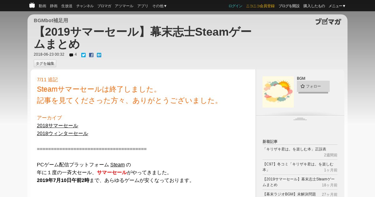
Task: Click the ブロマガ logo
Action: pyautogui.click(x=328, y=22)
